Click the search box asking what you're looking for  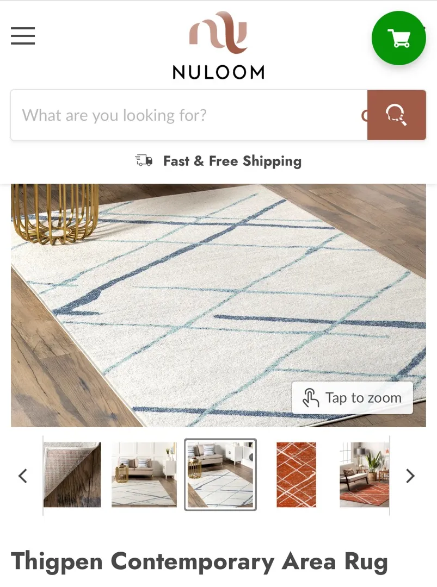pos(189,115)
